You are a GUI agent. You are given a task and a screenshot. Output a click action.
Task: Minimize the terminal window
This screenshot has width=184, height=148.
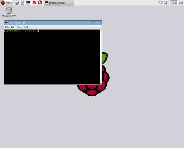click(93, 23)
